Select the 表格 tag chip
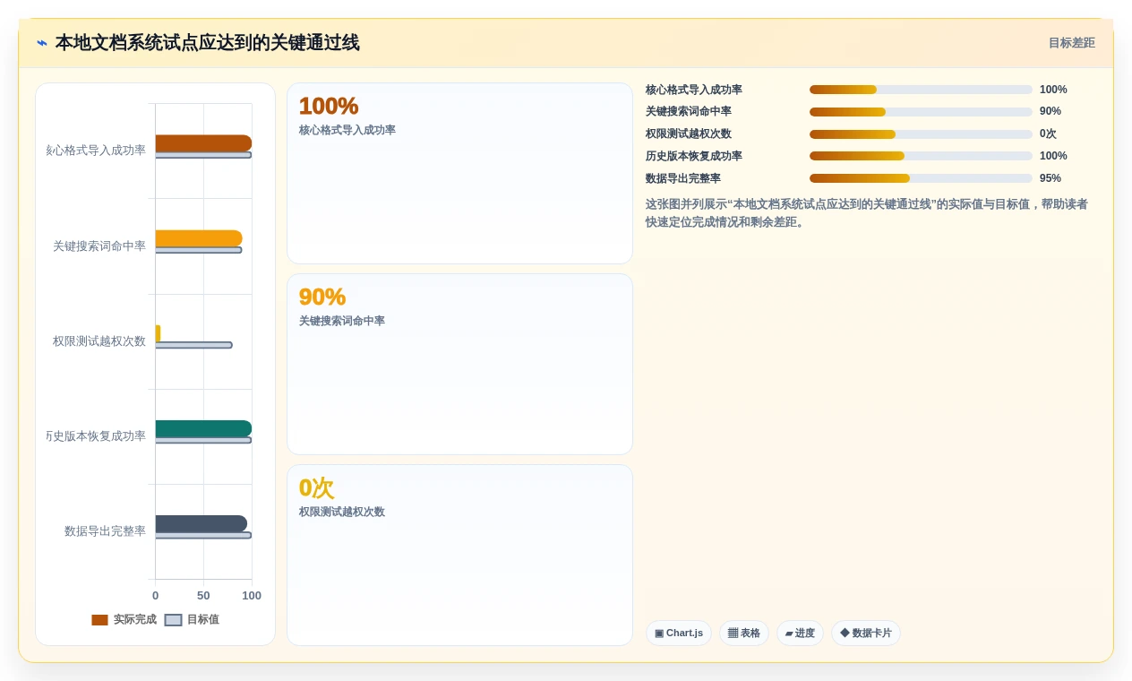1132x681 pixels. tap(743, 633)
